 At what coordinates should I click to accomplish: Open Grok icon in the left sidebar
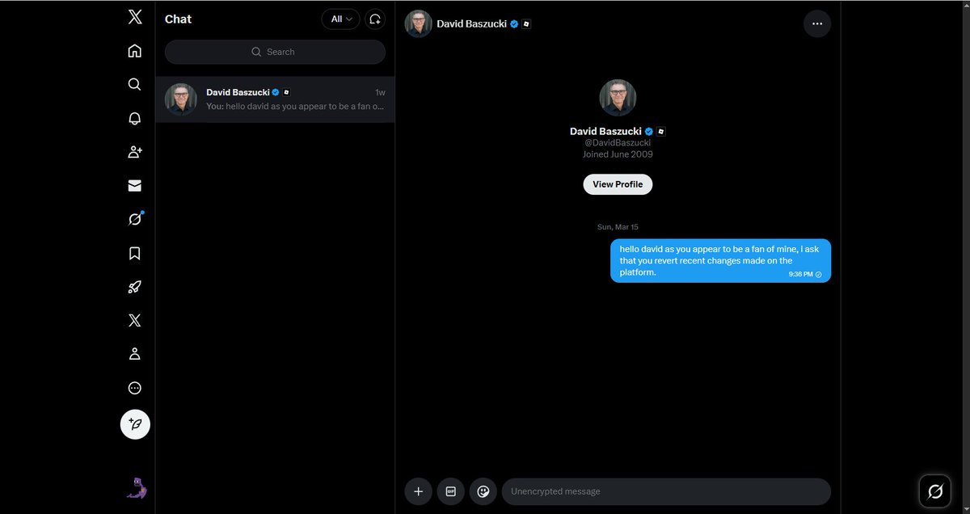(x=135, y=219)
